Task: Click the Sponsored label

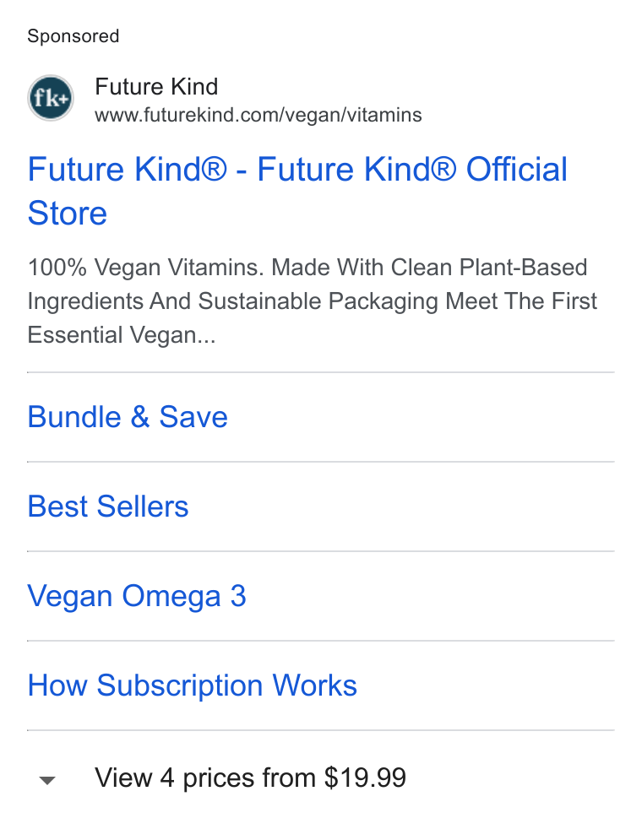Action: (x=73, y=36)
